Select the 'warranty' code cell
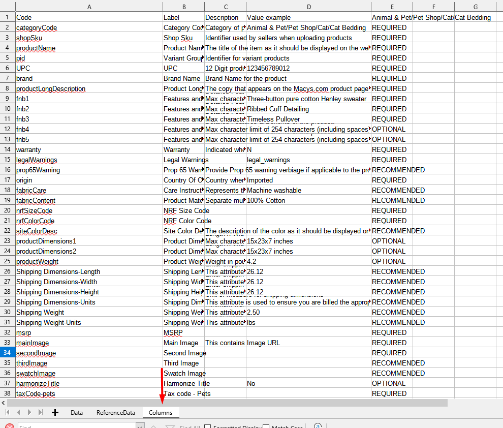This screenshot has width=503, height=428. point(89,149)
